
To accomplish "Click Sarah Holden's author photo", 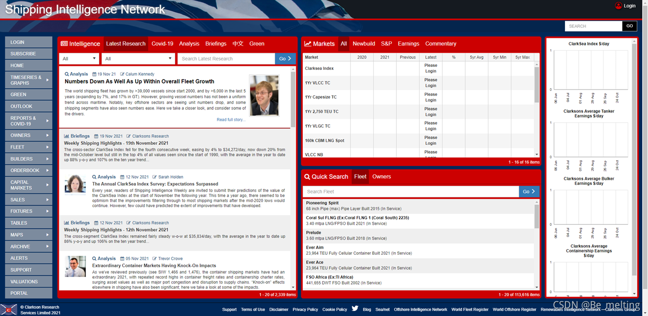I will click(x=75, y=185).
